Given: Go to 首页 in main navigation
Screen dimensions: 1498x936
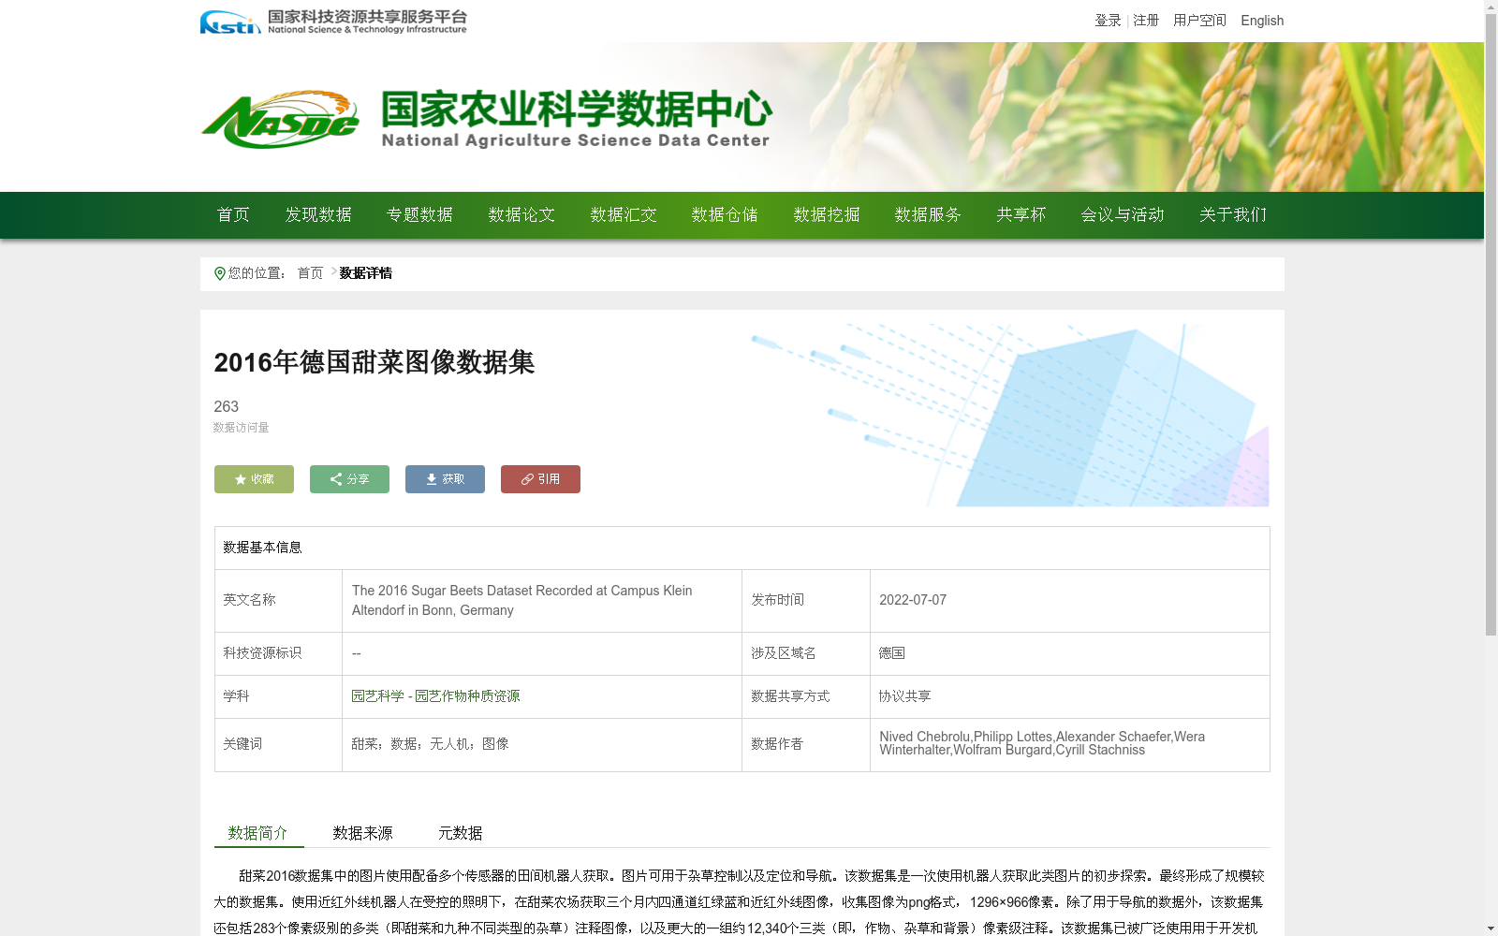Looking at the screenshot, I should (x=233, y=215).
